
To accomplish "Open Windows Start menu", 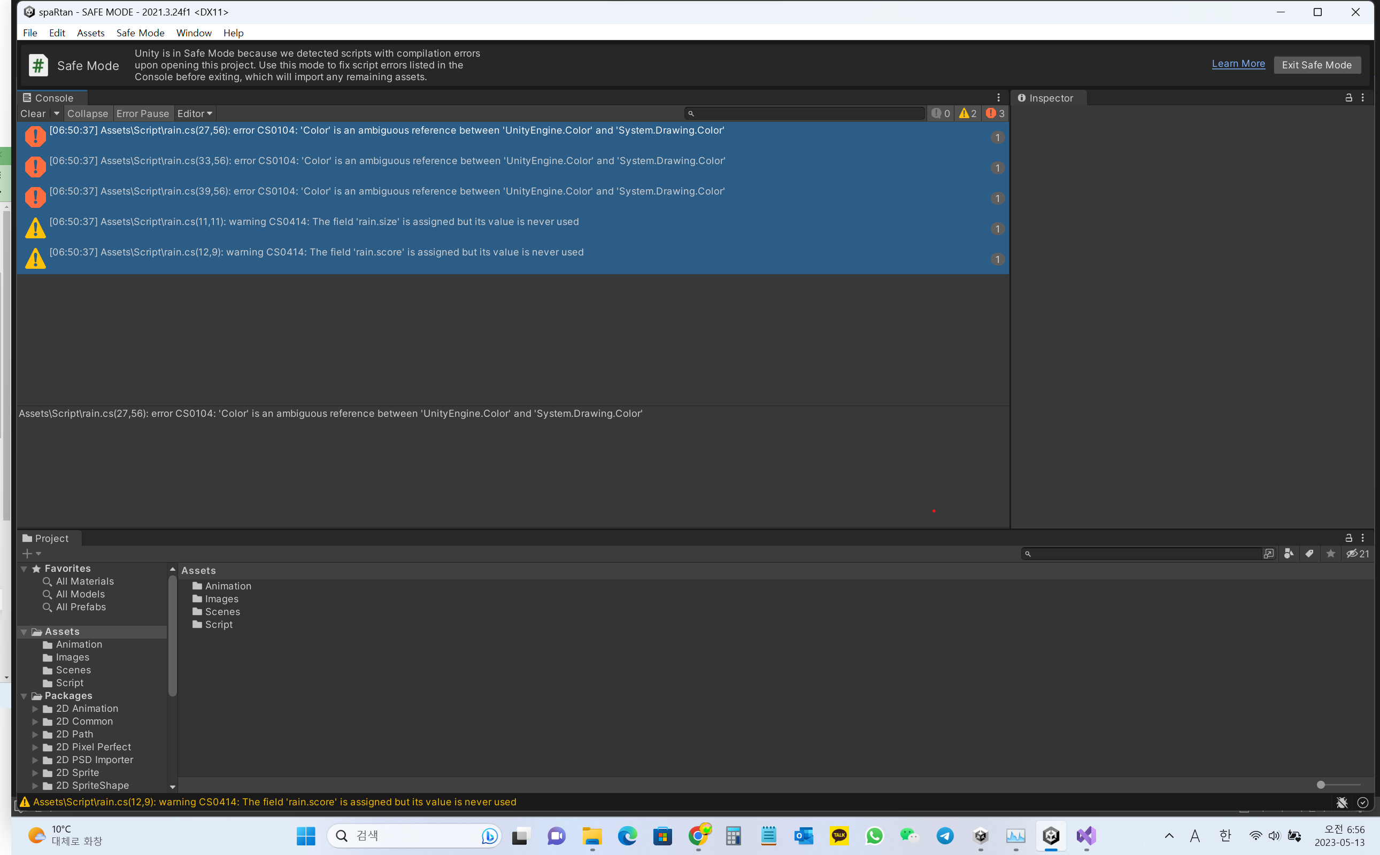I will click(306, 836).
